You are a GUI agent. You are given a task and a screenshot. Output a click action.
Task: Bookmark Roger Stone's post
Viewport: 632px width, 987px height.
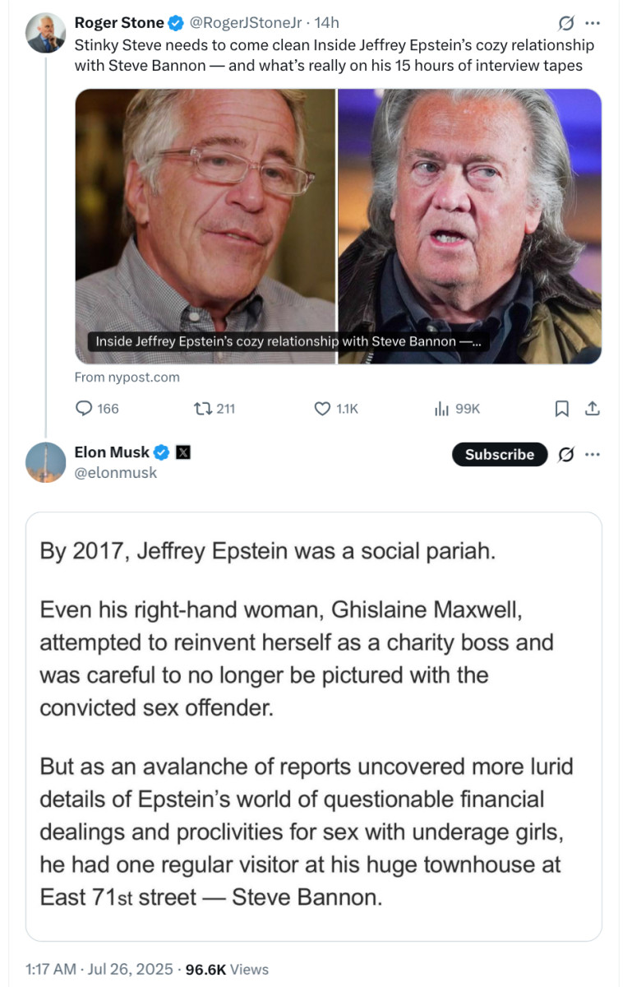tap(562, 408)
